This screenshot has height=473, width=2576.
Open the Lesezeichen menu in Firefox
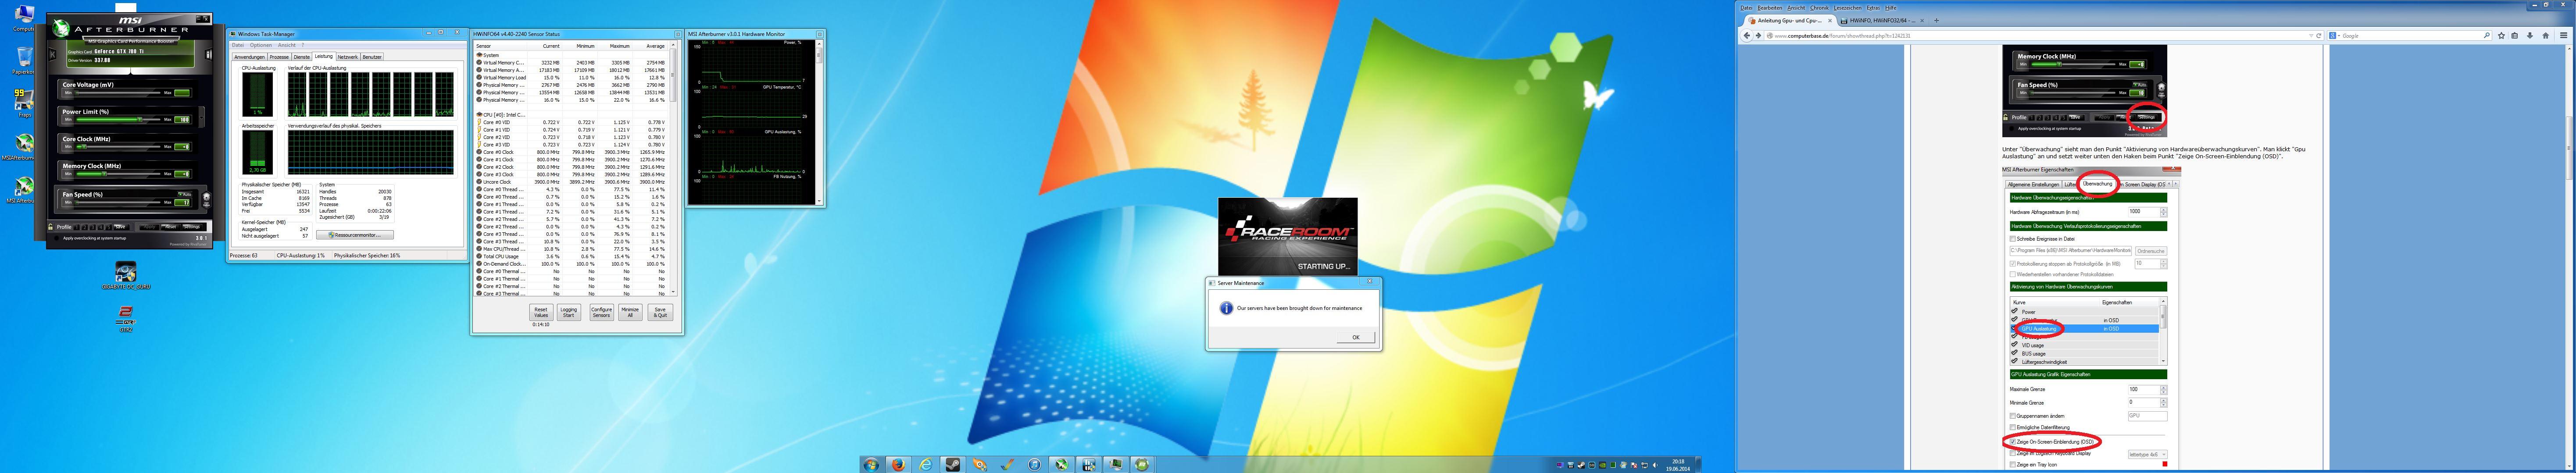pyautogui.click(x=1848, y=8)
